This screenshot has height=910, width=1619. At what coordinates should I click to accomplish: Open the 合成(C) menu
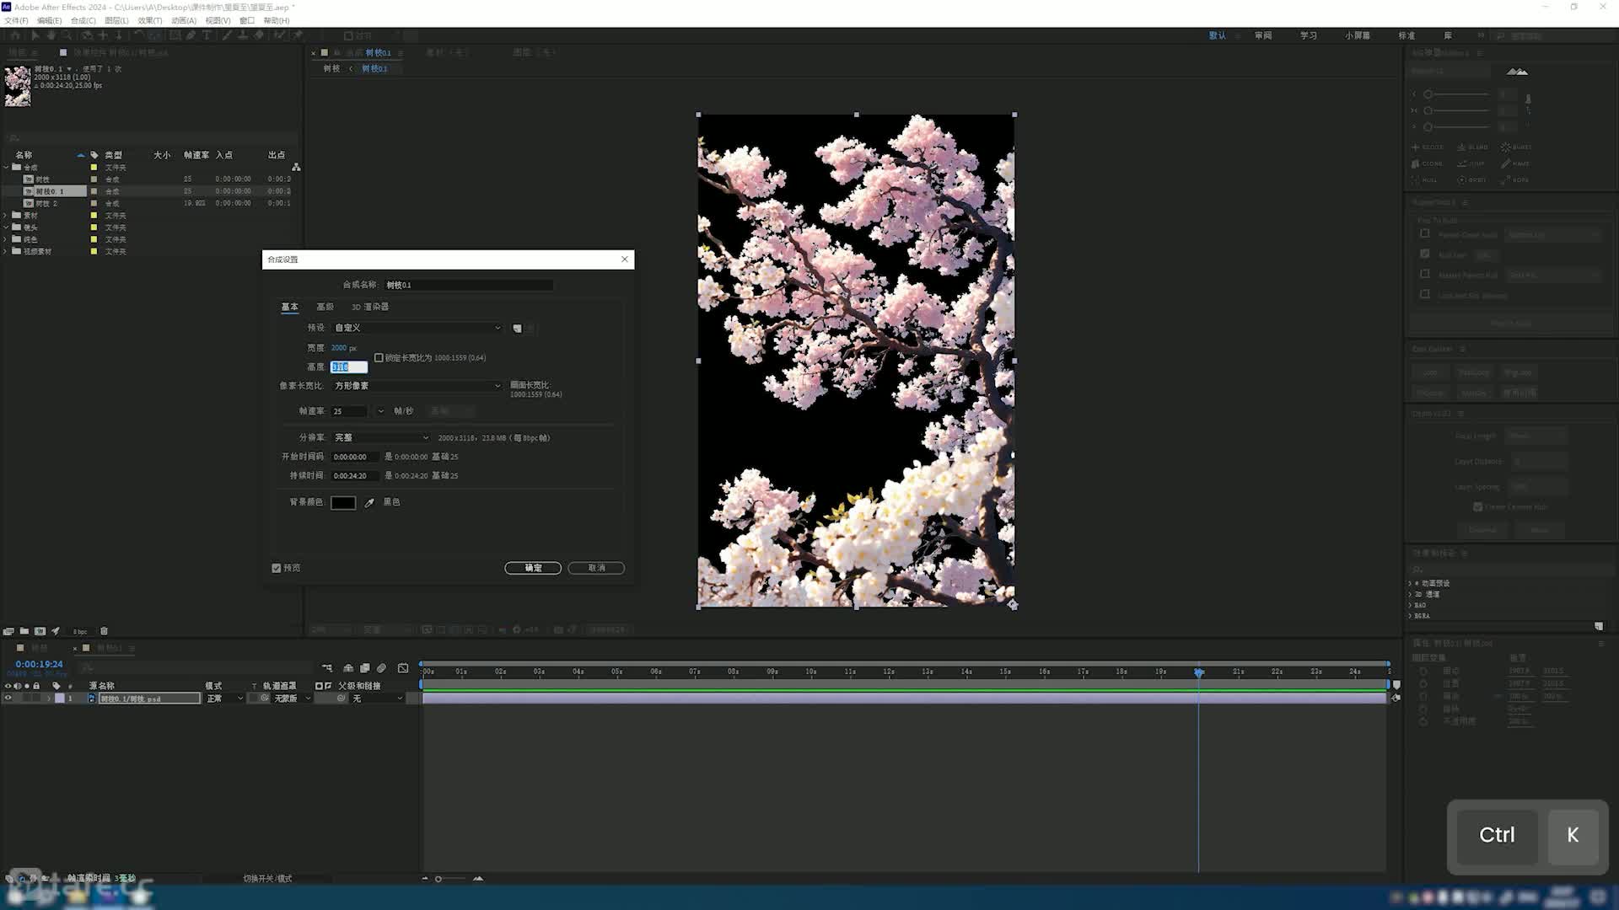[83, 20]
